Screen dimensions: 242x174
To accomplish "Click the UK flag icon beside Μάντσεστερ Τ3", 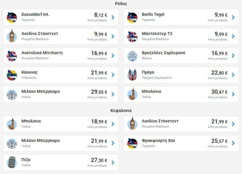I will point(133,36).
